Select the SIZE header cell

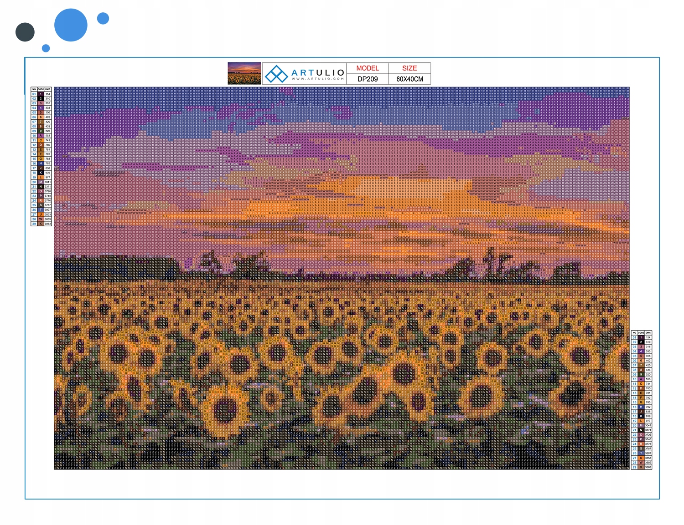pos(409,68)
